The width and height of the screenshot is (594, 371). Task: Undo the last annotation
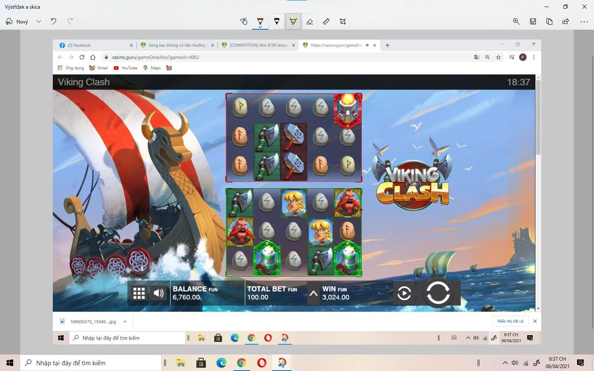pyautogui.click(x=54, y=21)
